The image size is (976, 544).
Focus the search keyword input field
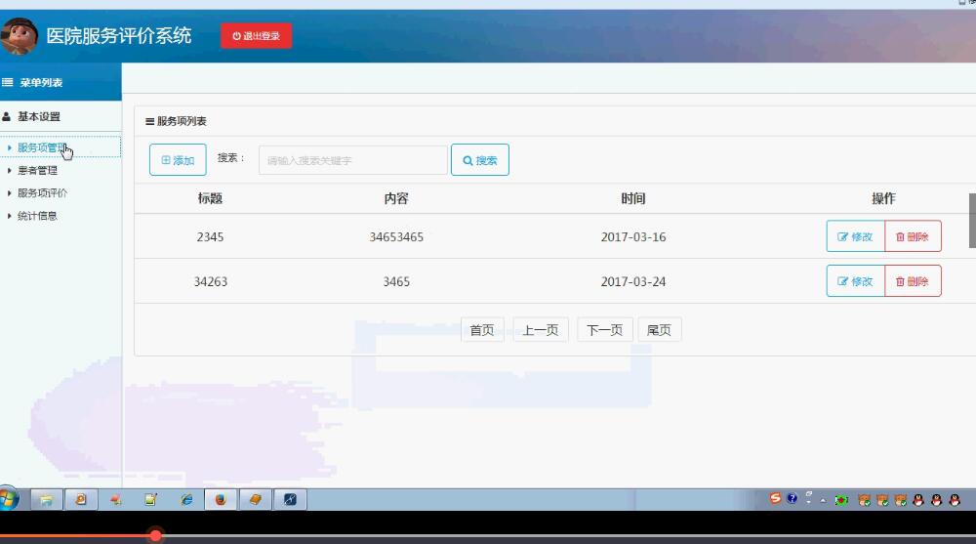pos(353,160)
